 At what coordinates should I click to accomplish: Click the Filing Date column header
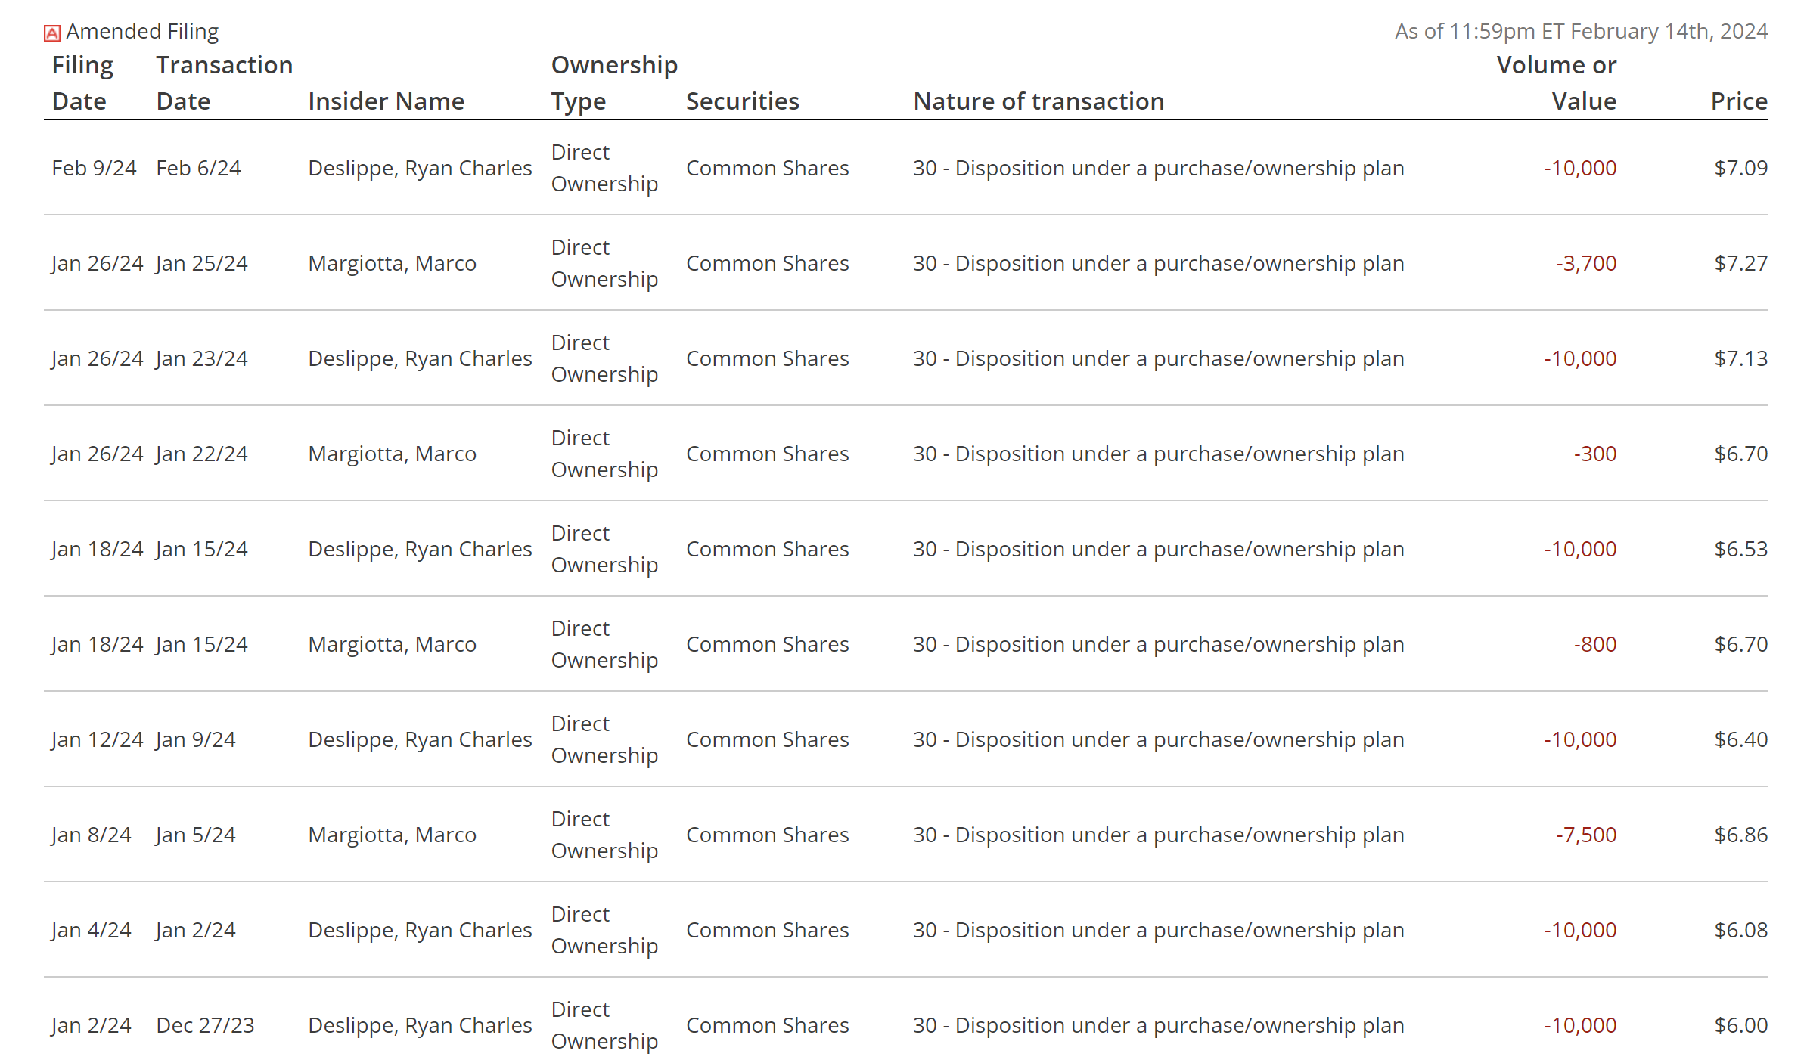[x=82, y=83]
